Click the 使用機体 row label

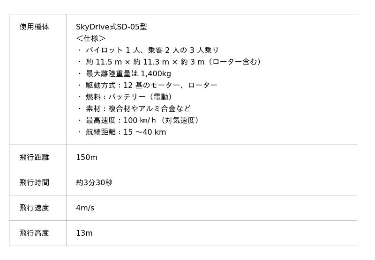[x=34, y=27]
